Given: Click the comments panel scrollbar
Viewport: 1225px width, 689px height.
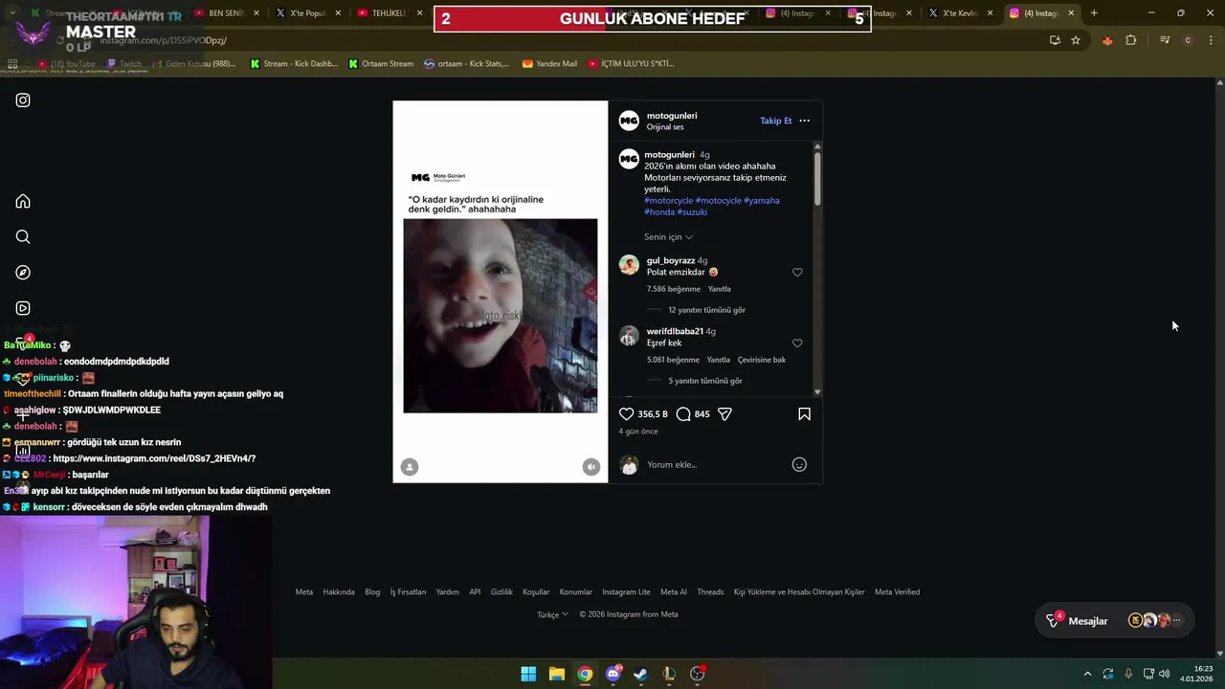Looking at the screenshot, I should 817,178.
